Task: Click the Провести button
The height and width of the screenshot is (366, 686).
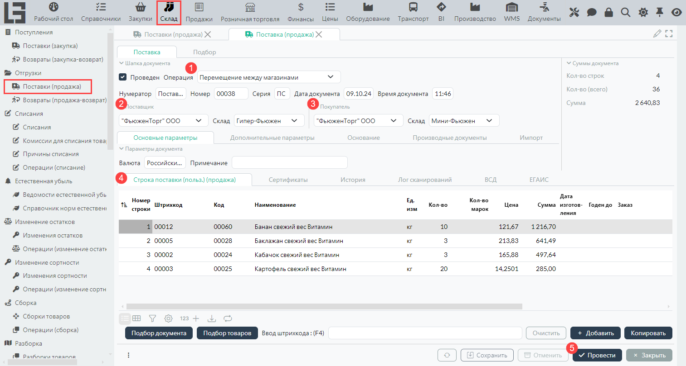Action: pyautogui.click(x=597, y=355)
